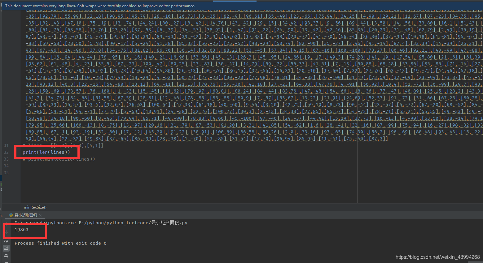Click 'Process finished with exit code 0'
Screen dimensions: 483x263
(61, 243)
